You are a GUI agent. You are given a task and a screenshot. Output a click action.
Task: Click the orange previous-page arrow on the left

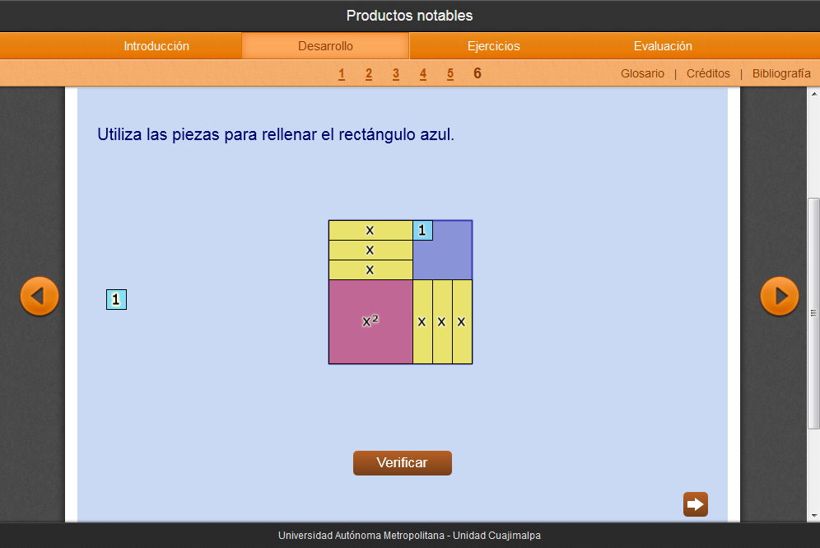pos(40,296)
